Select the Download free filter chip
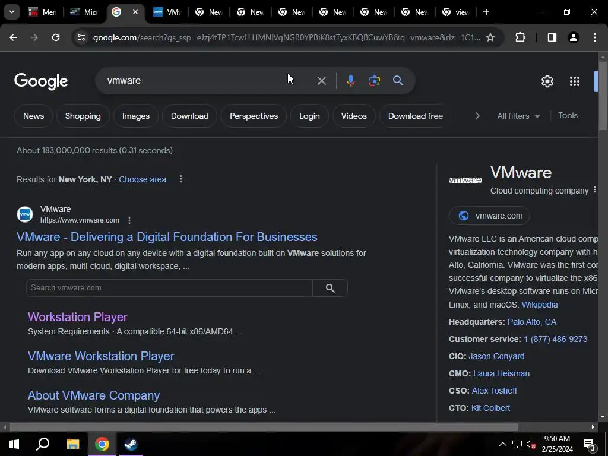This screenshot has height=456, width=608. 415,116
